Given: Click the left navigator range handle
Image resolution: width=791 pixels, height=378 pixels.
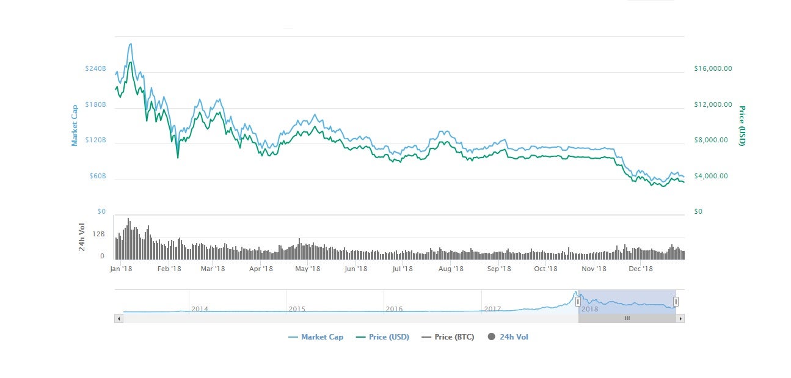Looking at the screenshot, I should 578,302.
